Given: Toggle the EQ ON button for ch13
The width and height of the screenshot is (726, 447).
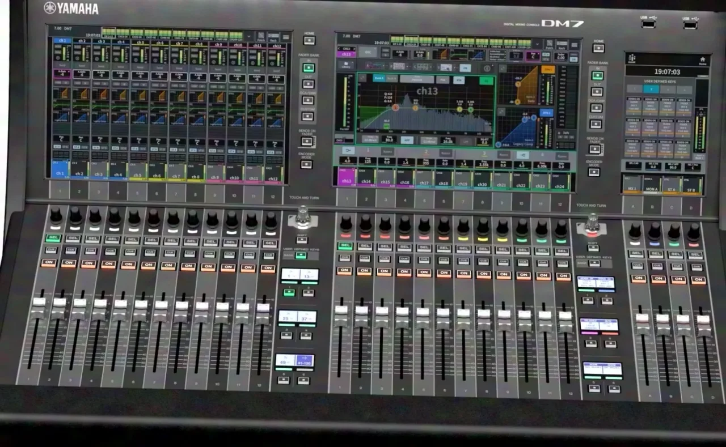Looking at the screenshot, I should point(487,81).
